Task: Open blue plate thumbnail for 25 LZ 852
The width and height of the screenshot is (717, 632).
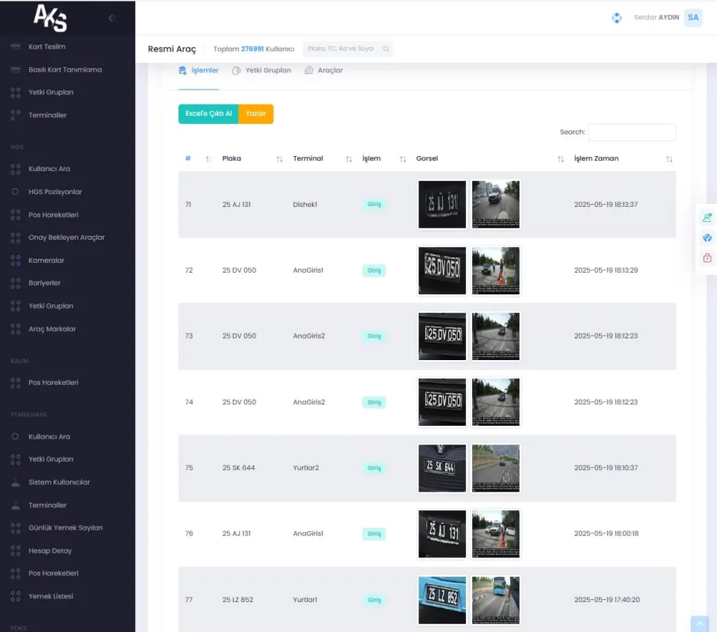Action: [442, 600]
